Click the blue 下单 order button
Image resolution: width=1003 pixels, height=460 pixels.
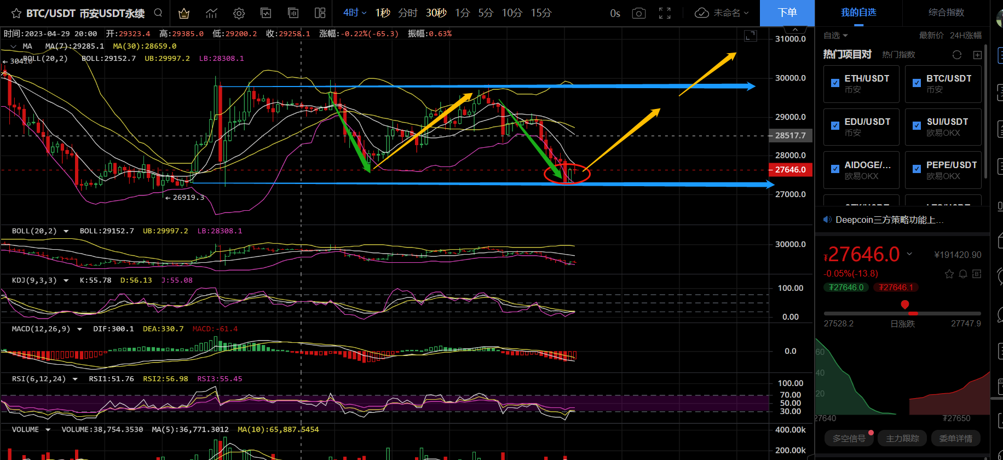click(787, 13)
